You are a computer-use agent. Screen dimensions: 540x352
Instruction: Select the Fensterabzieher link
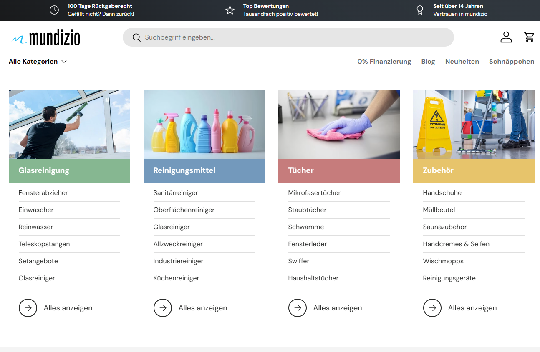point(43,193)
